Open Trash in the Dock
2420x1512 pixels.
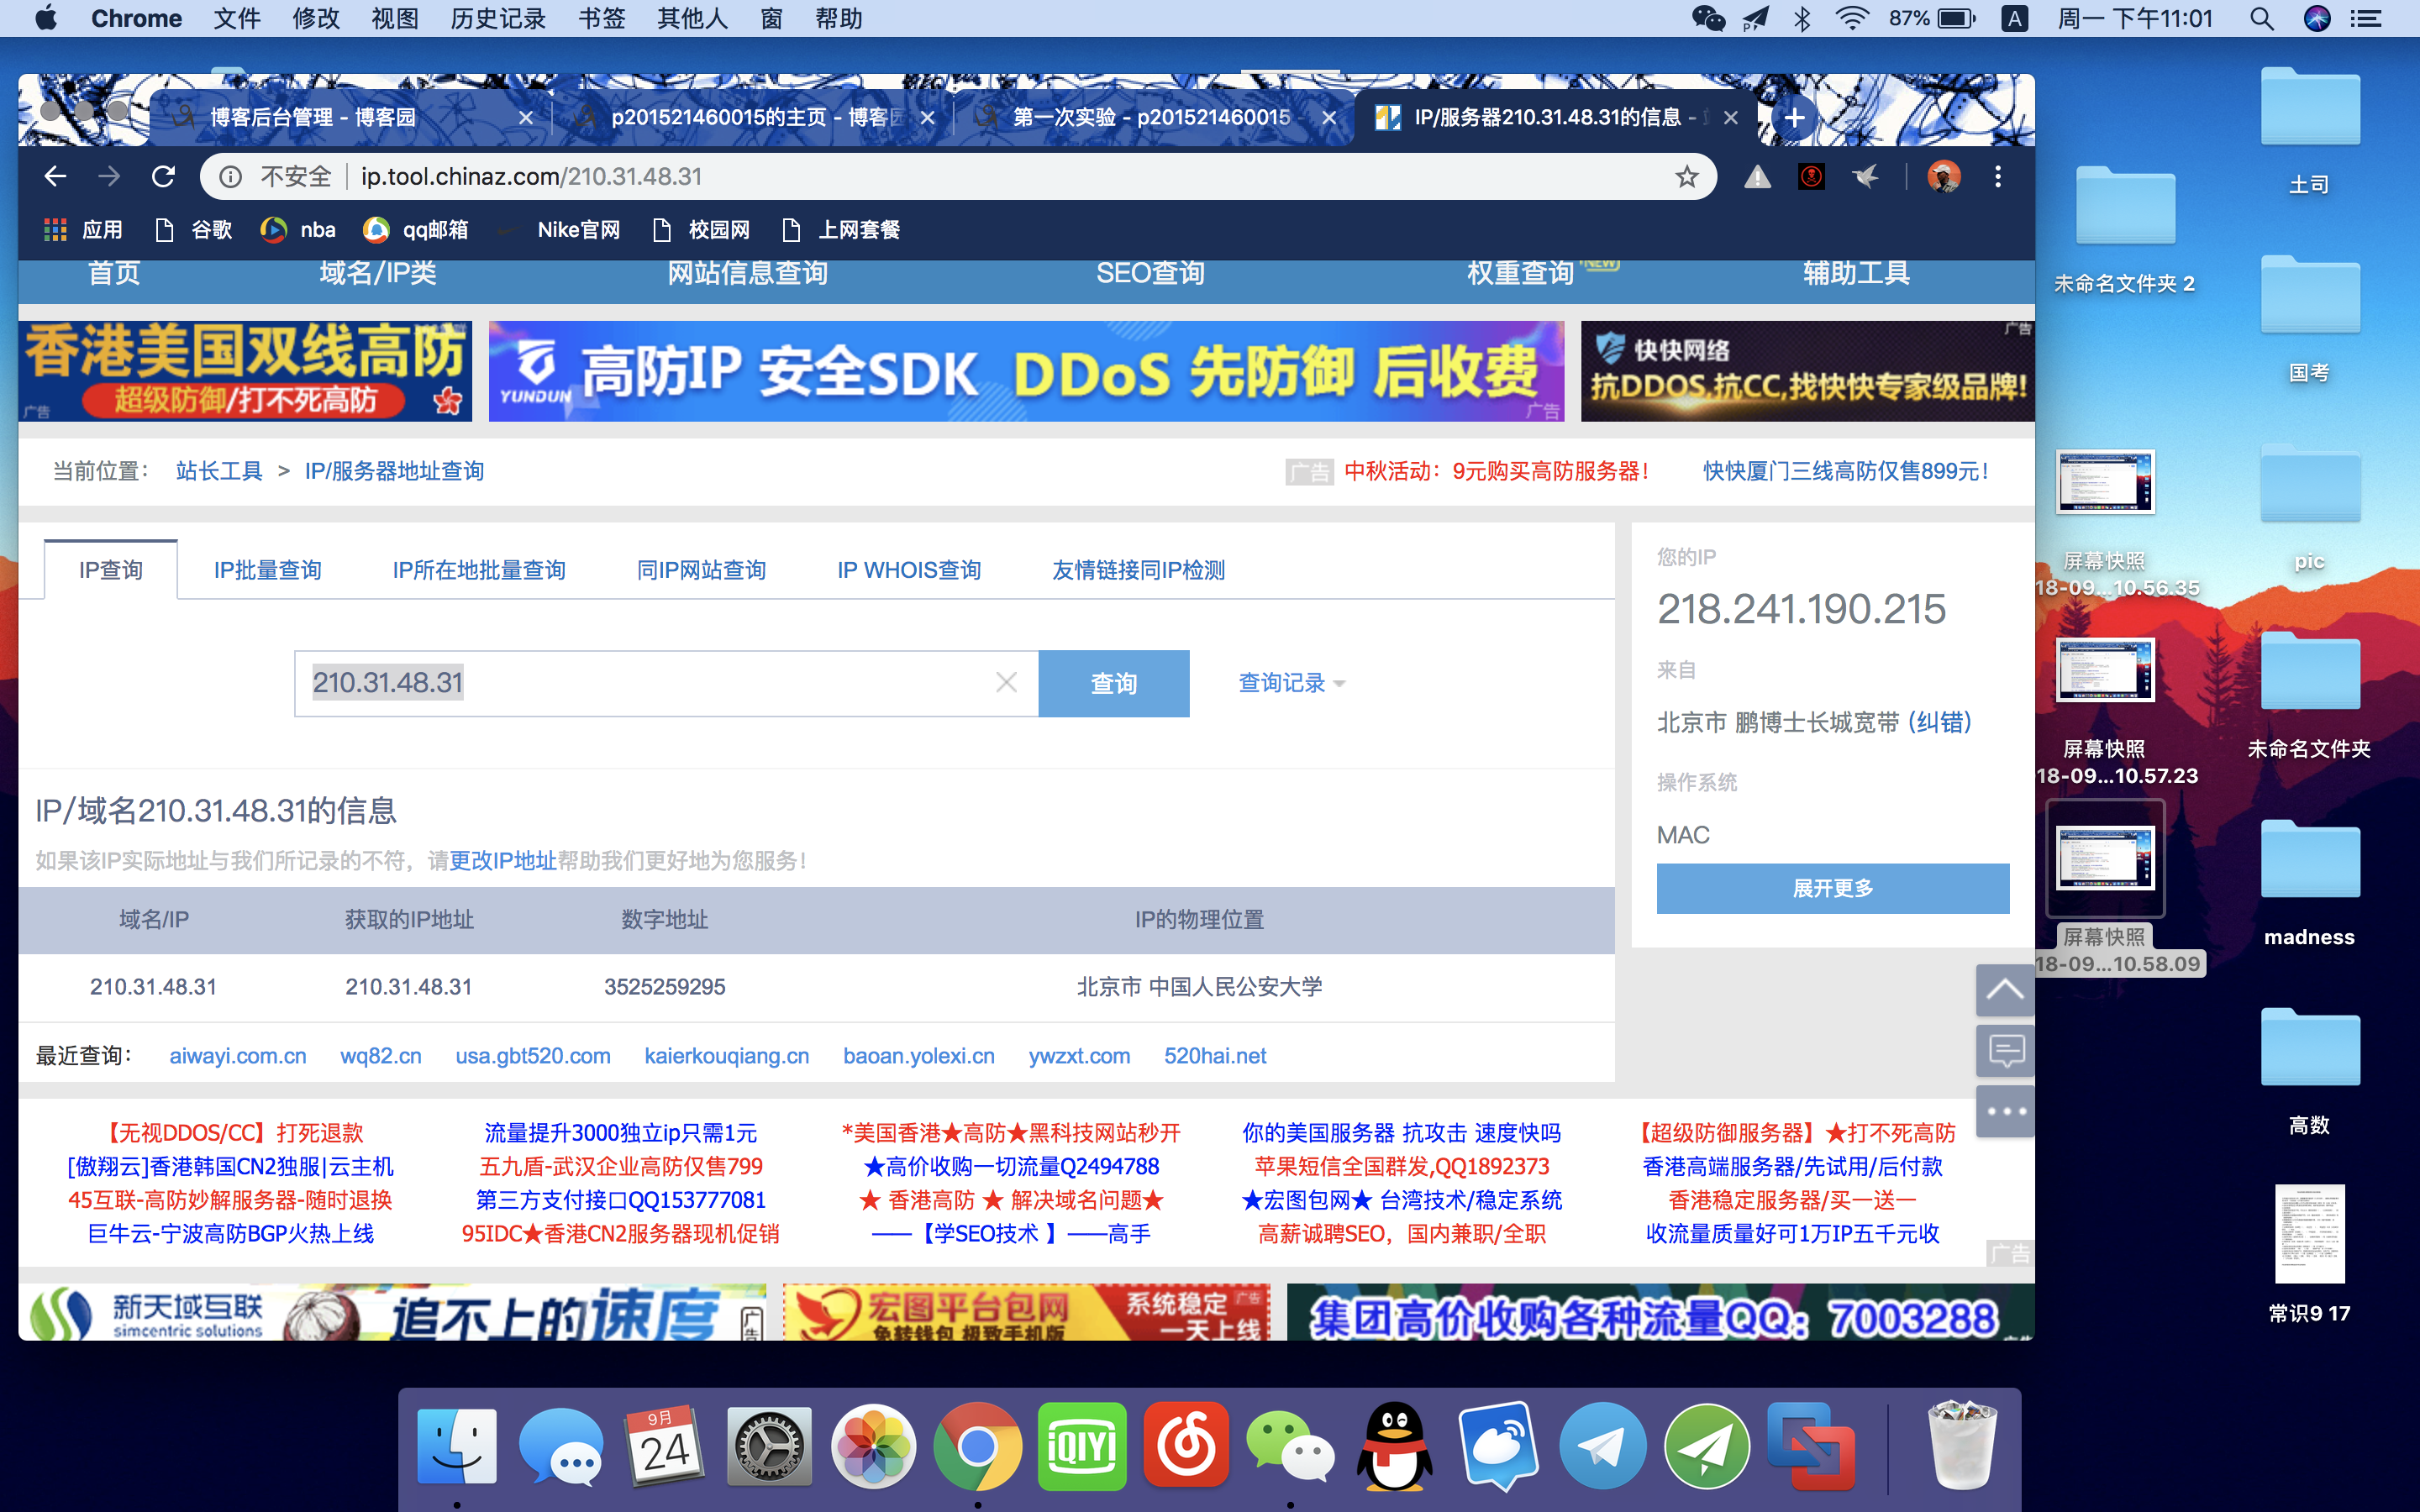(1962, 1447)
